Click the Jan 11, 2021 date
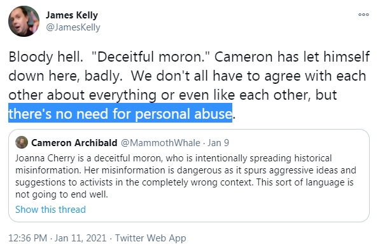This screenshot has width=378, height=249. [x=81, y=238]
